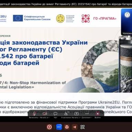Open the Participants list
This screenshot has height=132, width=132.
click(66, 114)
